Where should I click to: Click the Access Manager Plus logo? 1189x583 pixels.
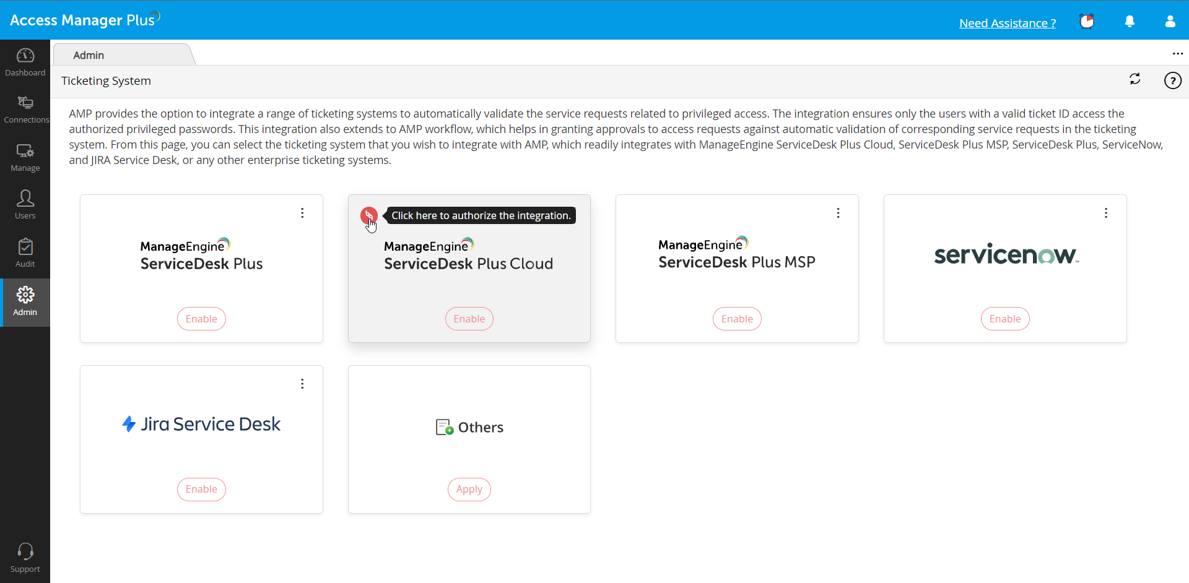coord(85,20)
